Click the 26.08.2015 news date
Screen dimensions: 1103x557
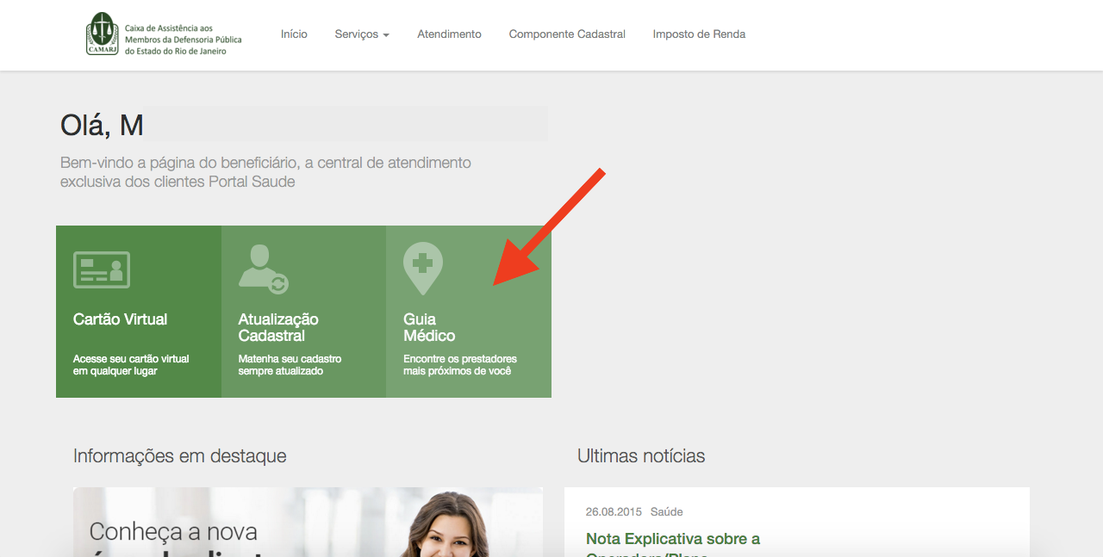tap(614, 511)
